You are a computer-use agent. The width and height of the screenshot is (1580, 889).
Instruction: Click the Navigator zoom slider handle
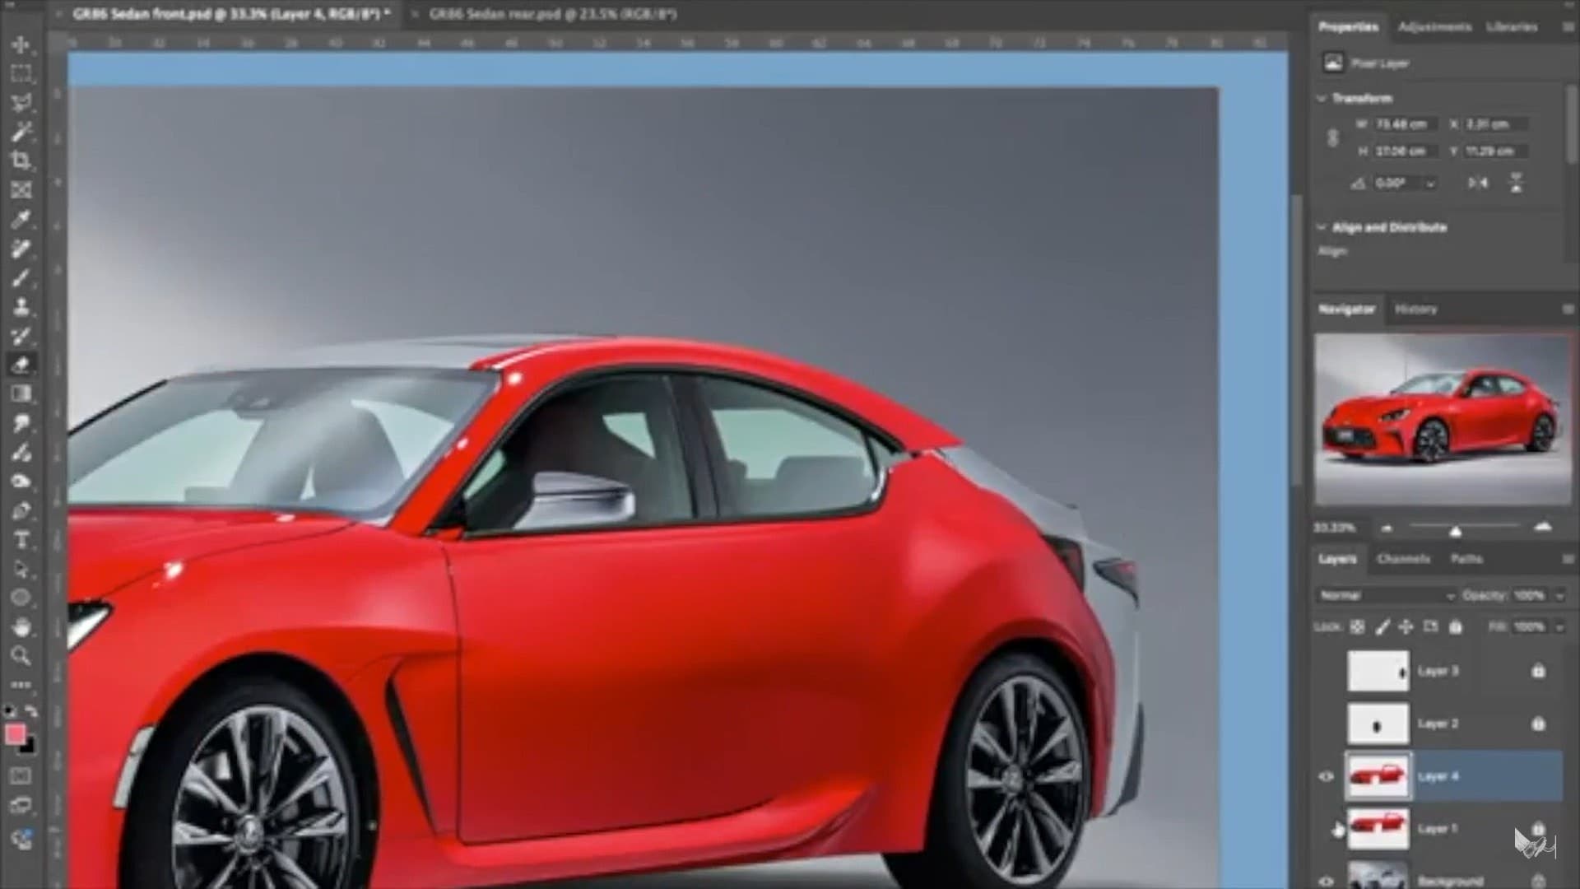click(1455, 532)
